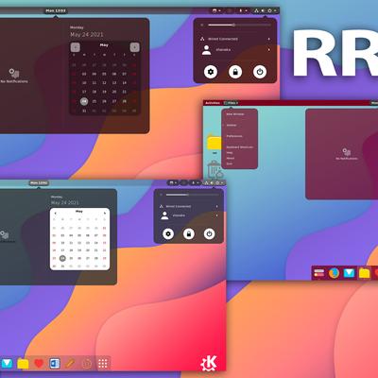Expand user account submenu in top screenshot
This screenshot has width=378, height=378.
point(269,50)
